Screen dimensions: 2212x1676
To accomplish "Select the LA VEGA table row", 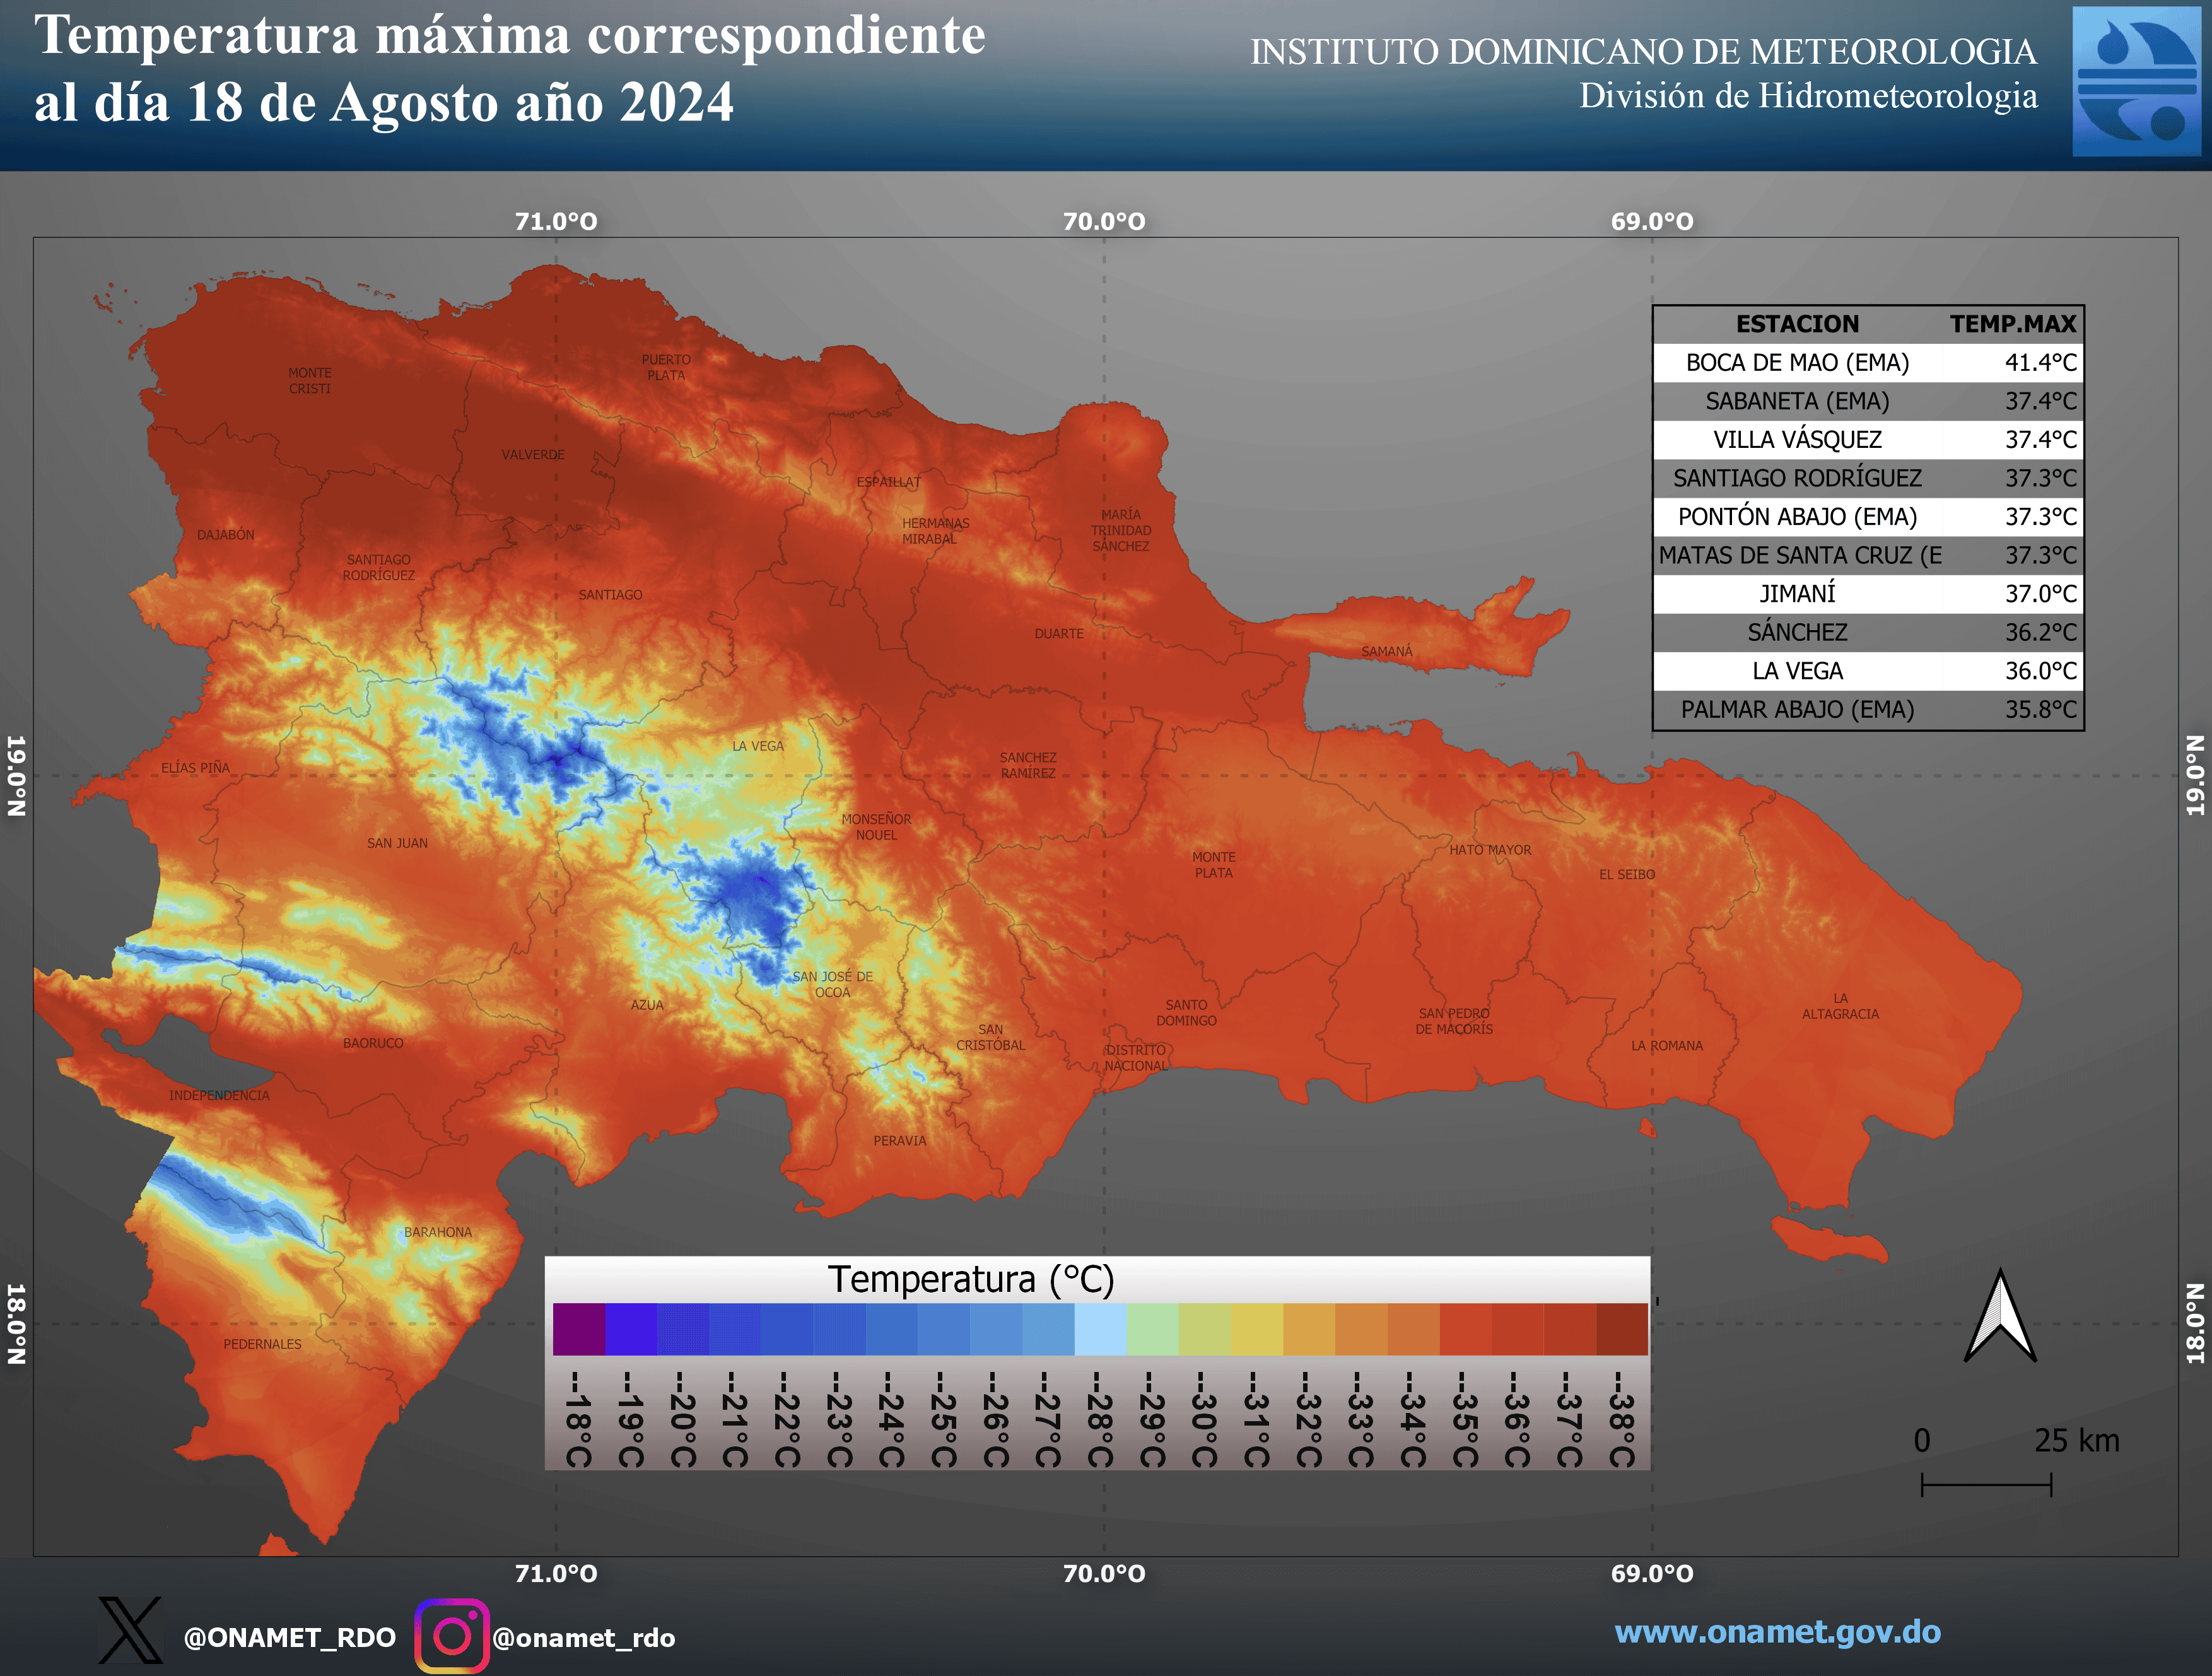I will click(1868, 671).
